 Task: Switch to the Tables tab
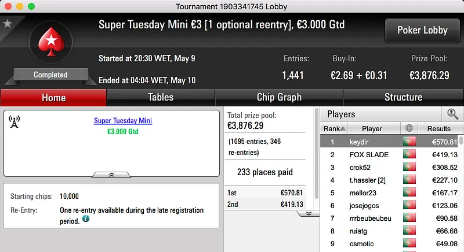161,97
